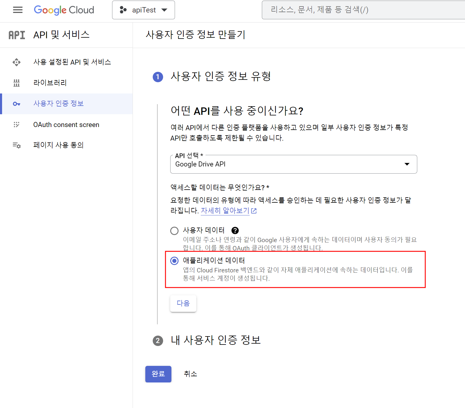The height and width of the screenshot is (408, 465).
Task: Open the apiTest project selector dropdown
Action: coord(144,10)
